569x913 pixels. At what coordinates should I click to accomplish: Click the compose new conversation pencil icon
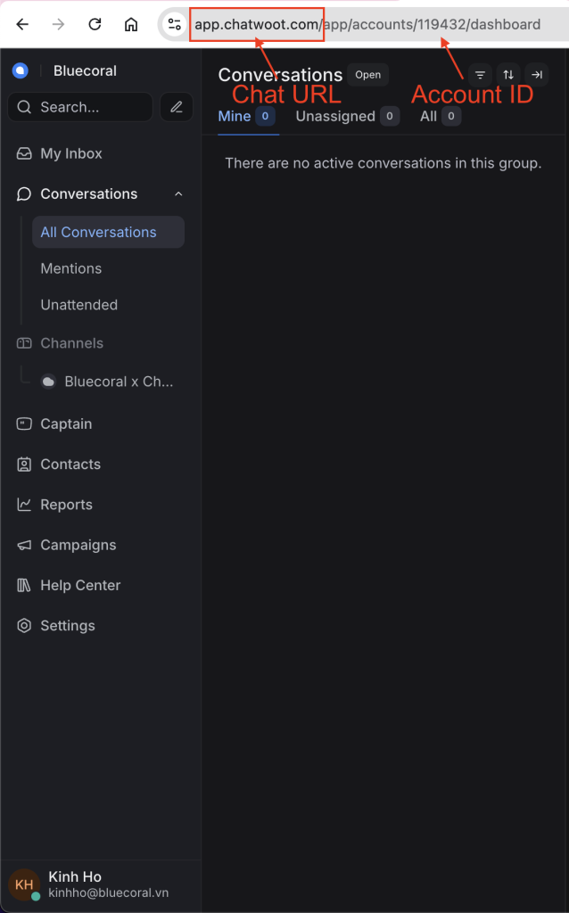pos(177,107)
